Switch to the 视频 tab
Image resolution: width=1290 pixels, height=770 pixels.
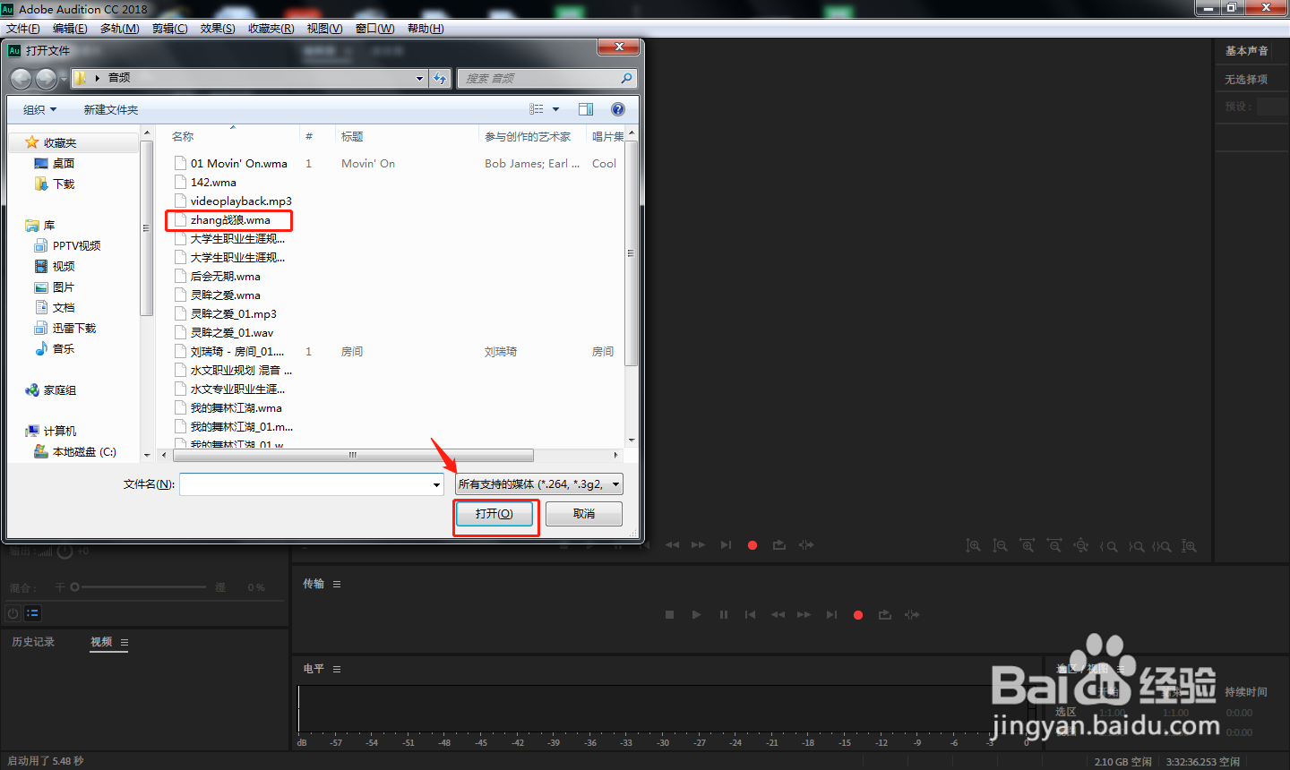(x=101, y=642)
